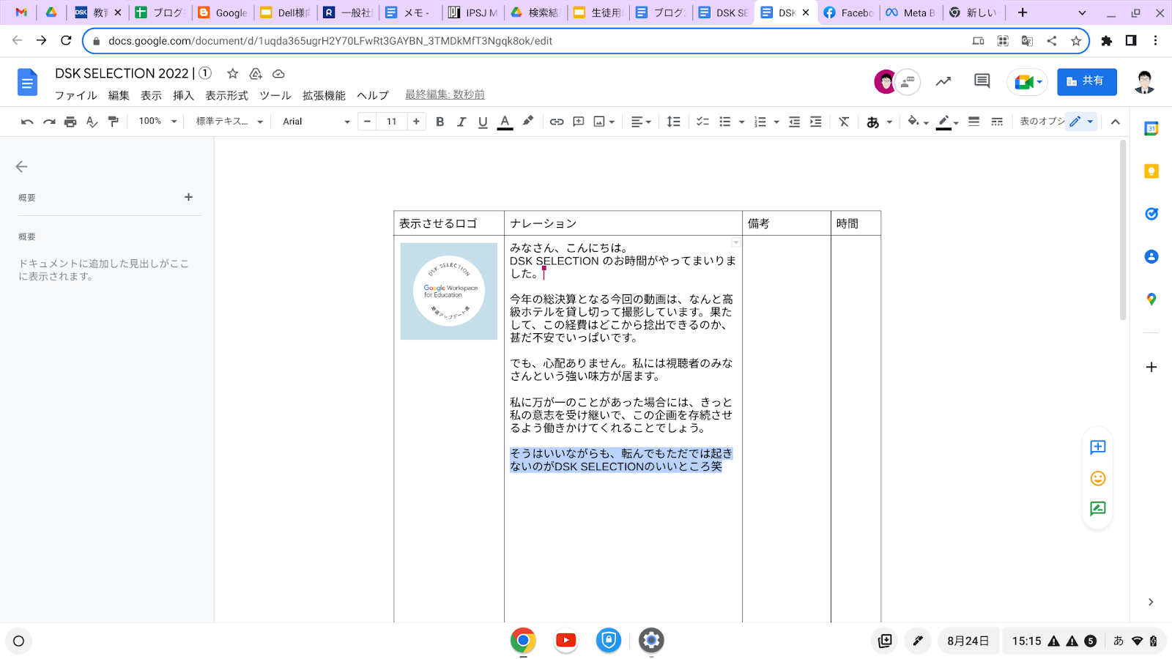Click the 共有 share button
This screenshot has width=1172, height=659.
tap(1086, 81)
